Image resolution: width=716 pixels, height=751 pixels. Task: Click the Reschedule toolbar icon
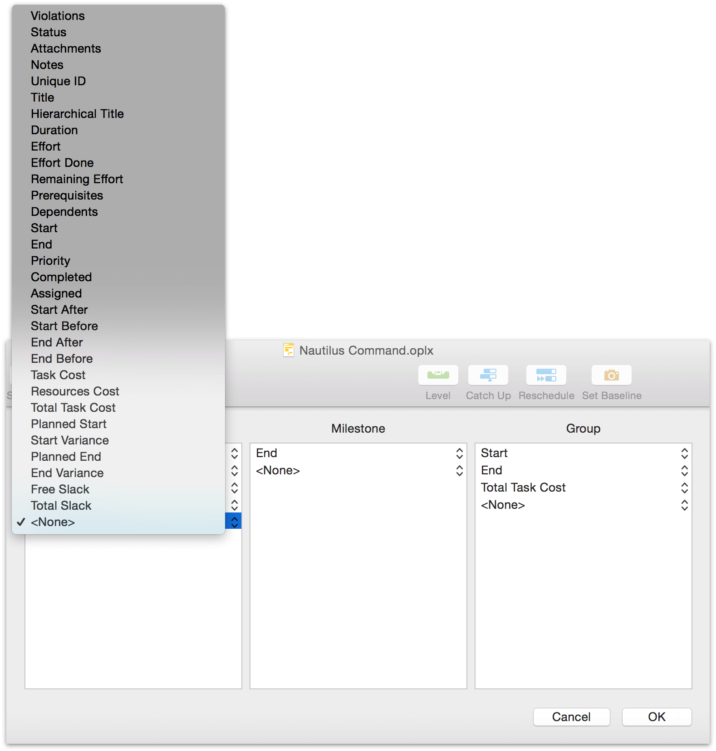coord(546,375)
